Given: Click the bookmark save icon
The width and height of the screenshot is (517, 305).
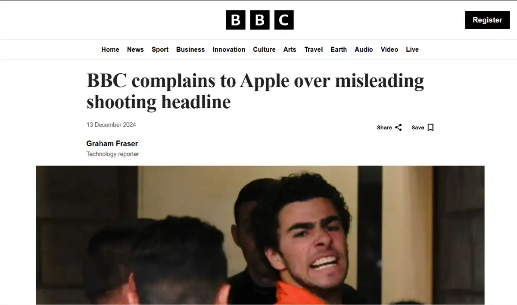Looking at the screenshot, I should pos(430,128).
